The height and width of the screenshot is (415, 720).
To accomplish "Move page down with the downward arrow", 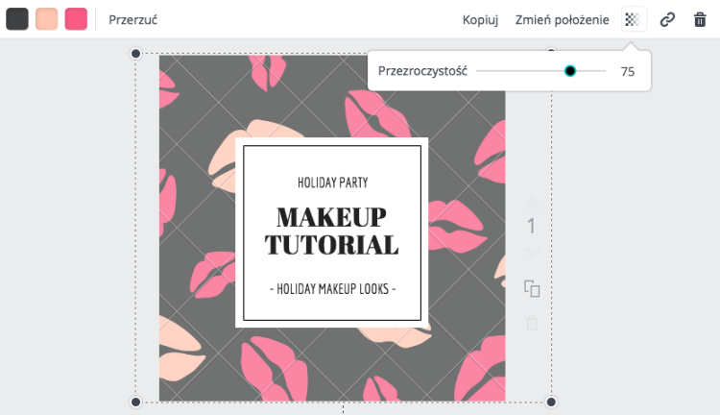I will click(x=532, y=254).
